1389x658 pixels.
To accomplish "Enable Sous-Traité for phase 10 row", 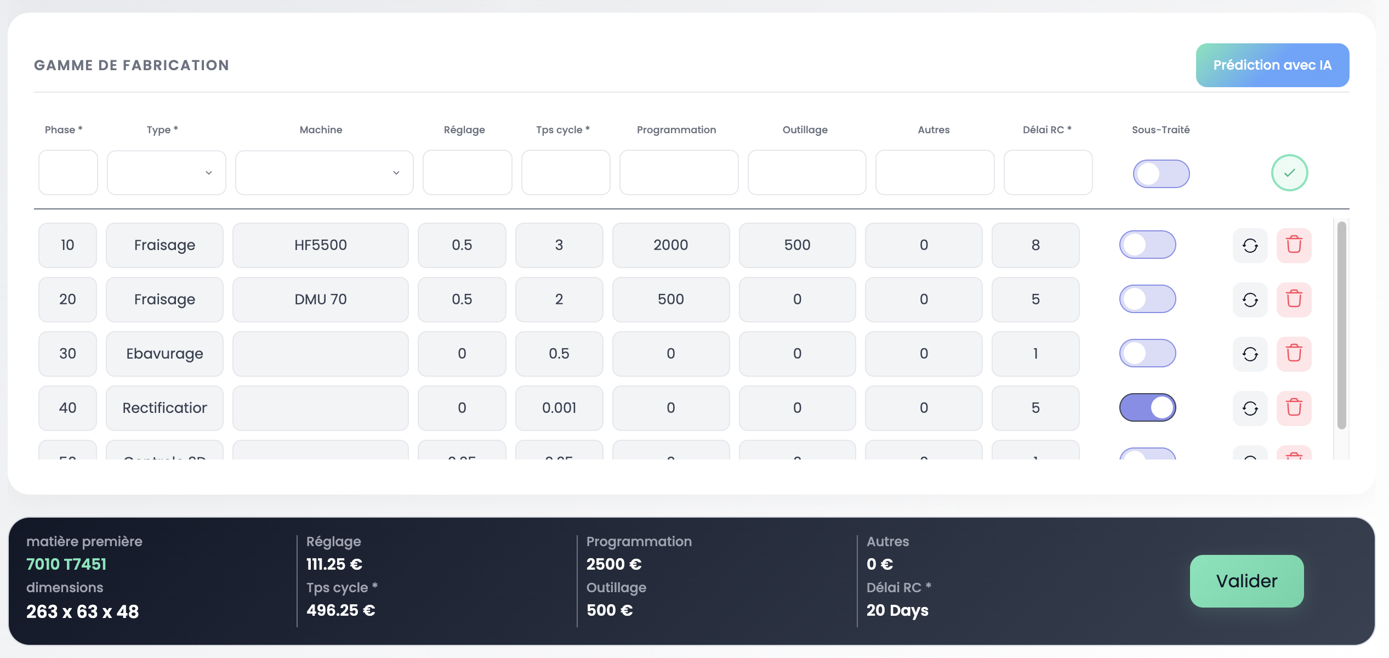I will pyautogui.click(x=1147, y=245).
